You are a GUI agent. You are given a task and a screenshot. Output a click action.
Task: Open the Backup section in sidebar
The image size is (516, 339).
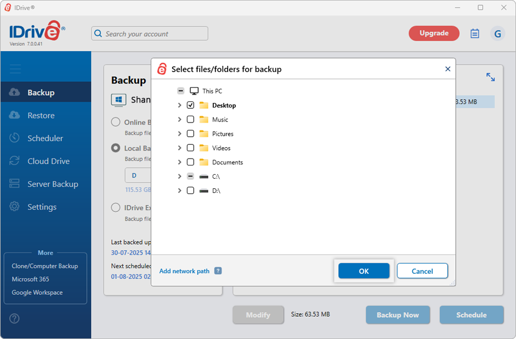point(46,92)
